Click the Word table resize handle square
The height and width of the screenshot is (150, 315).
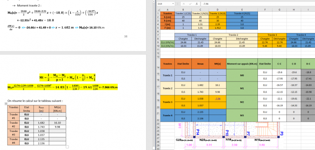click(x=67, y=147)
